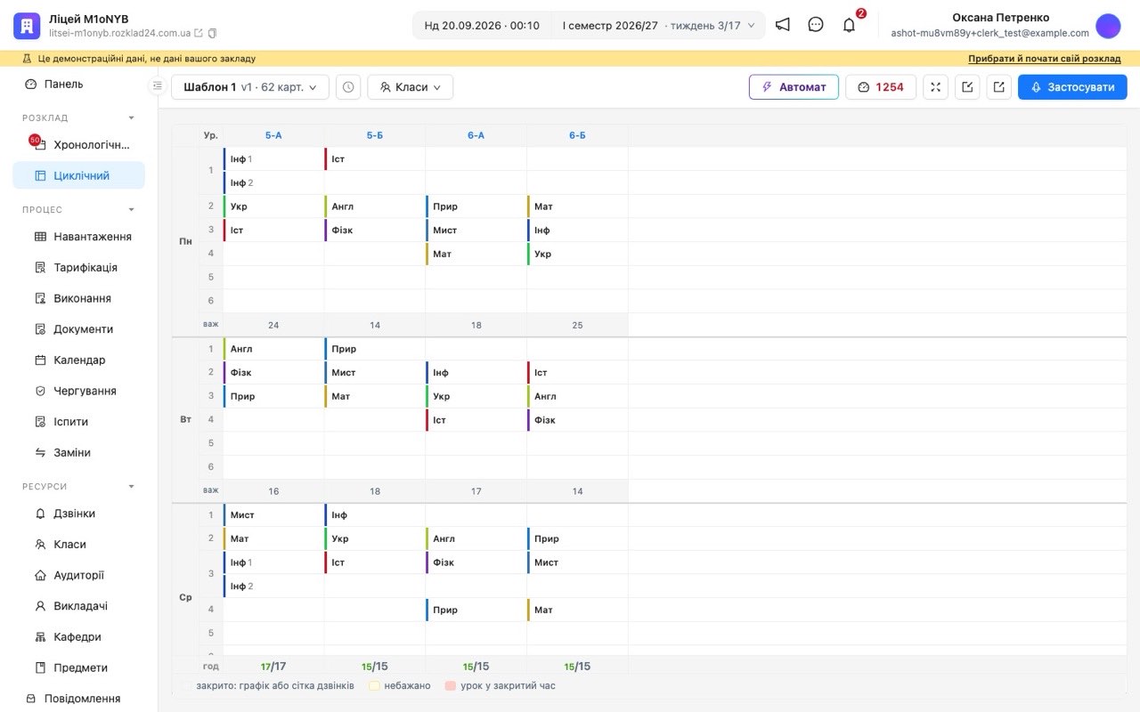Screen dimensions: 1140x712
Task: Copy the school URL icon
Action: click(212, 33)
